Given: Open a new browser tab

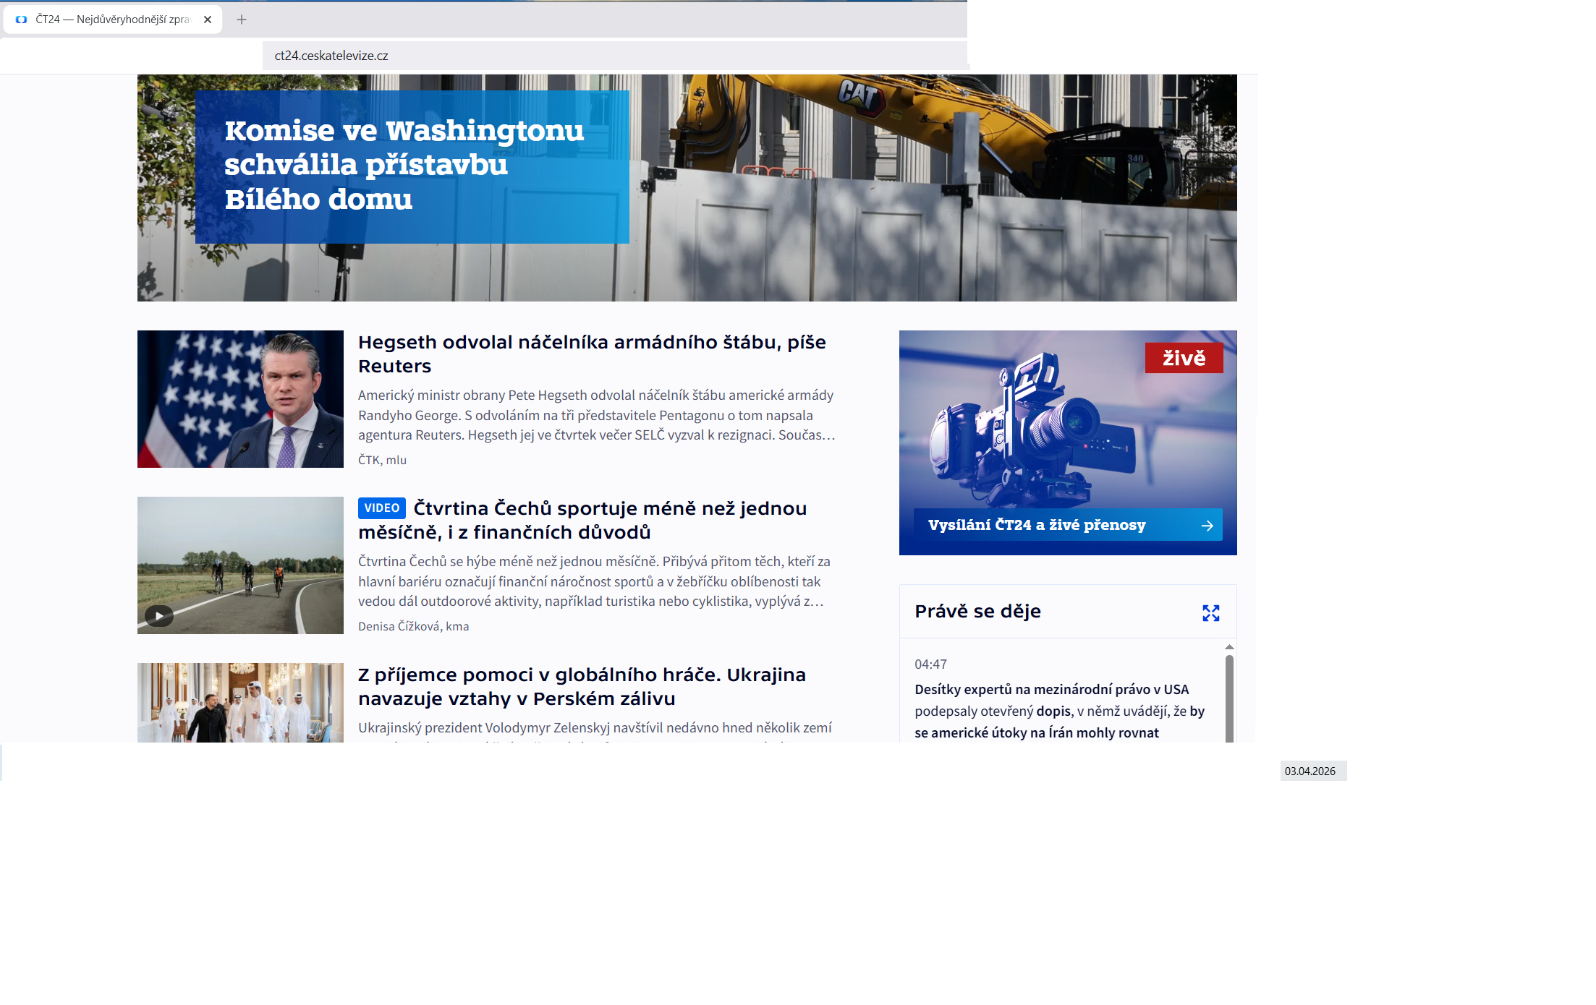Looking at the screenshot, I should pyautogui.click(x=242, y=20).
